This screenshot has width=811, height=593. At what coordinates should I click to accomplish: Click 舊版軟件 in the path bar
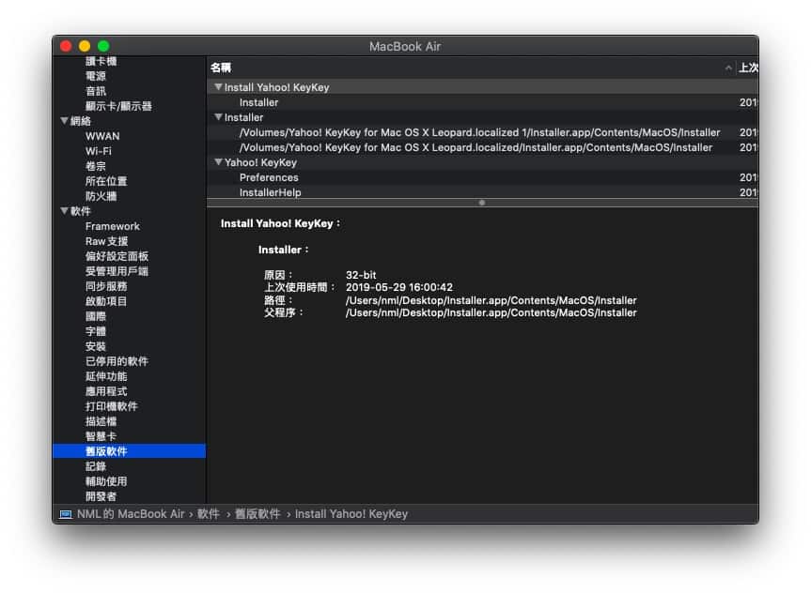pyautogui.click(x=257, y=514)
